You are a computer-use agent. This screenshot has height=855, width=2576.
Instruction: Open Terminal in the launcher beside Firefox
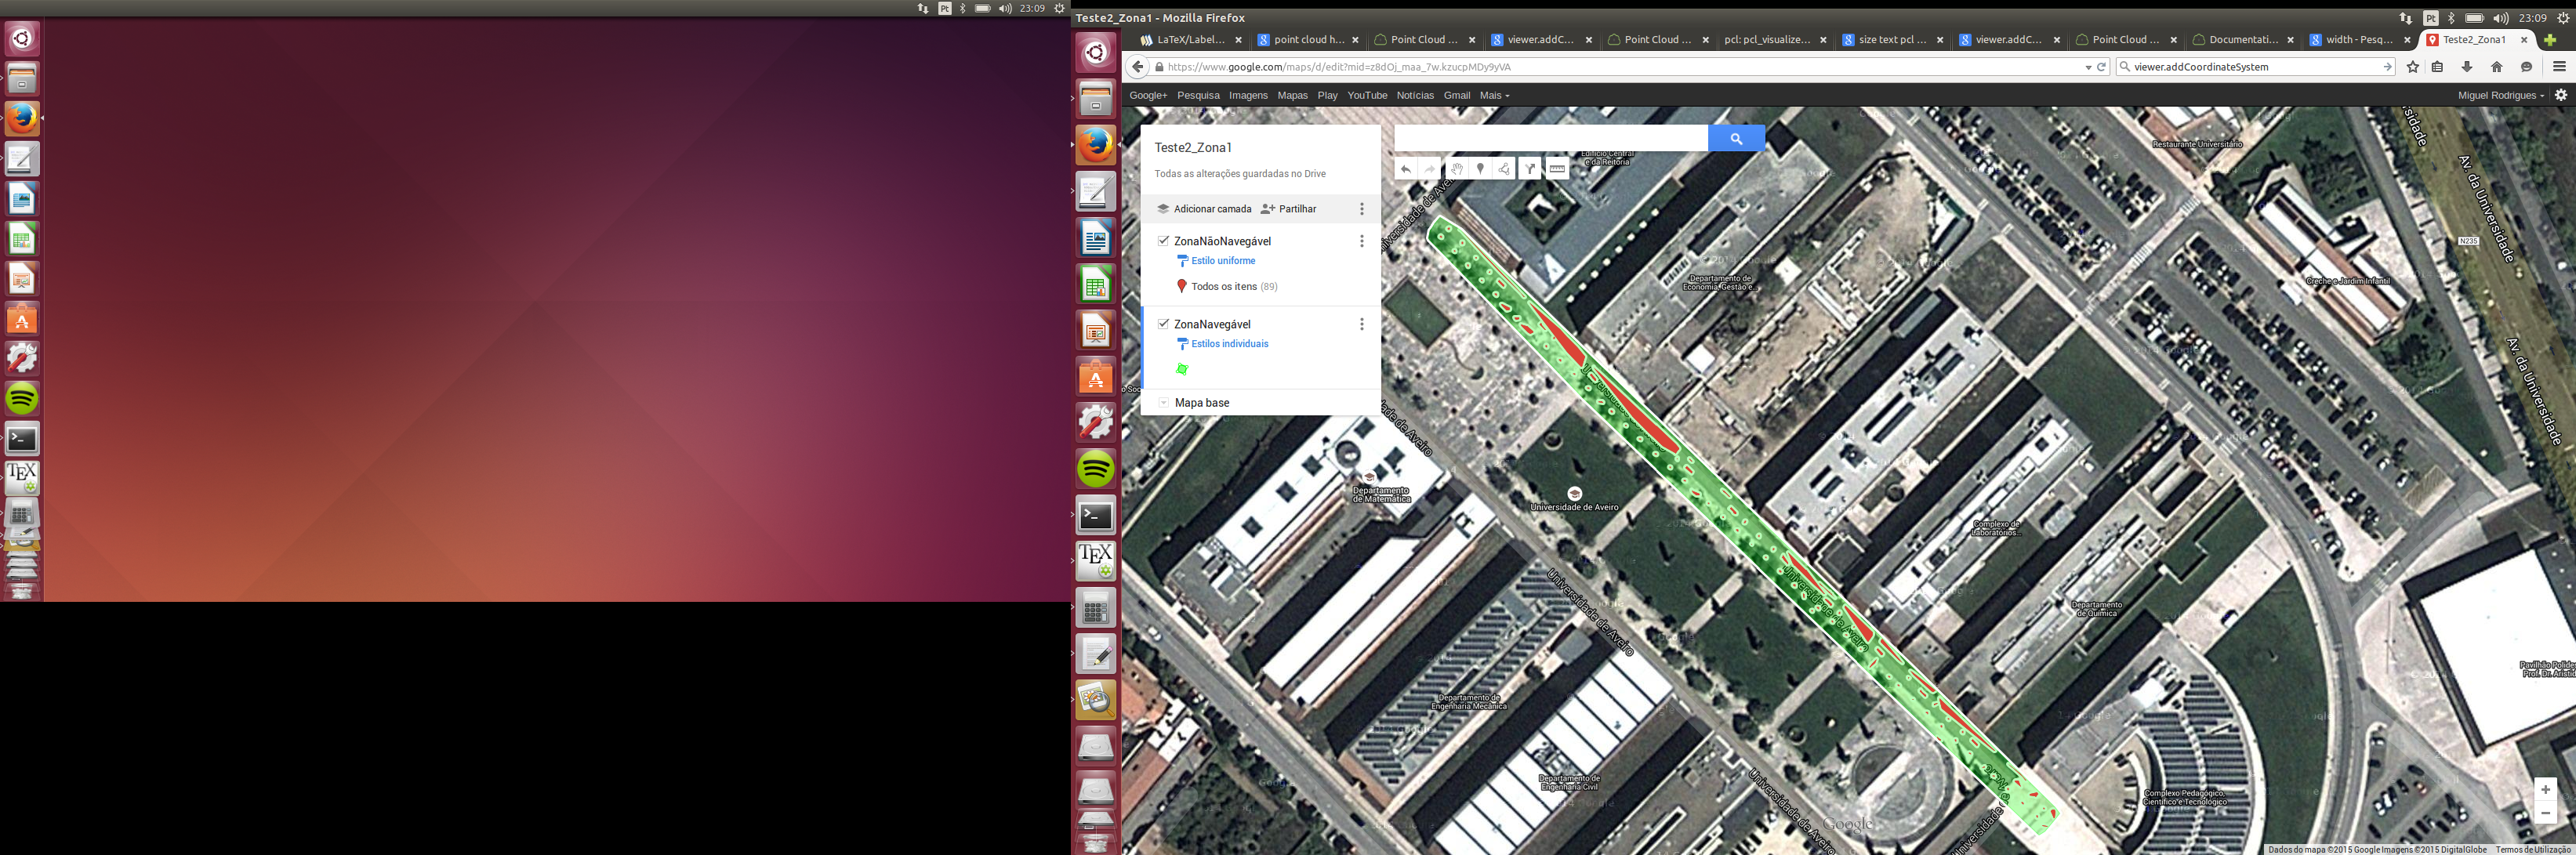pyautogui.click(x=1096, y=515)
